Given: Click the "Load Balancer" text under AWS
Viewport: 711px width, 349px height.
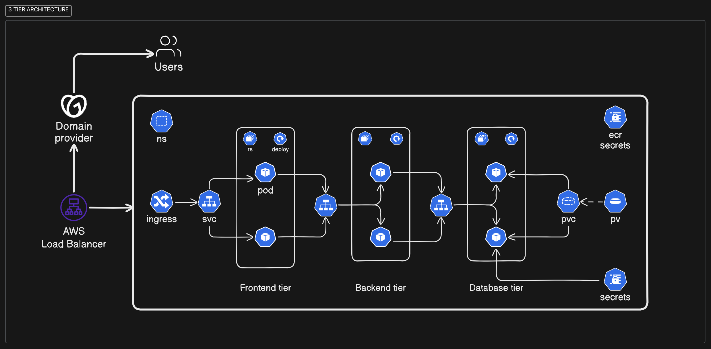Looking at the screenshot, I should (x=74, y=244).
